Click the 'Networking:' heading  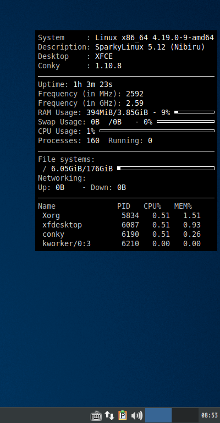click(62, 178)
